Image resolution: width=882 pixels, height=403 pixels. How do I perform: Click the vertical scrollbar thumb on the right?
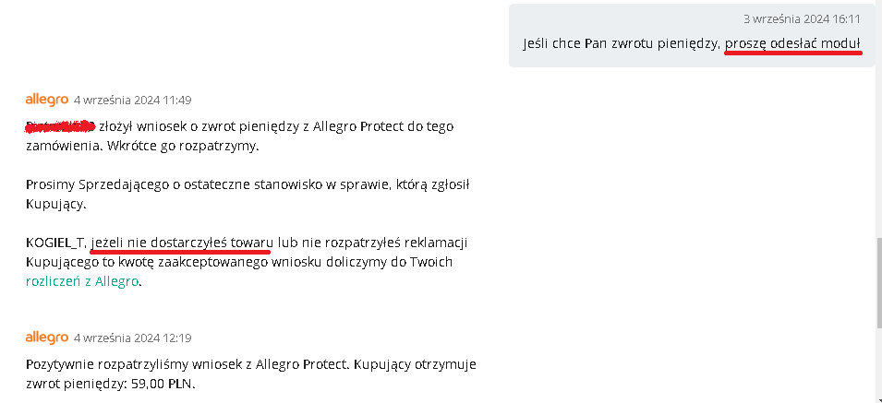878,283
